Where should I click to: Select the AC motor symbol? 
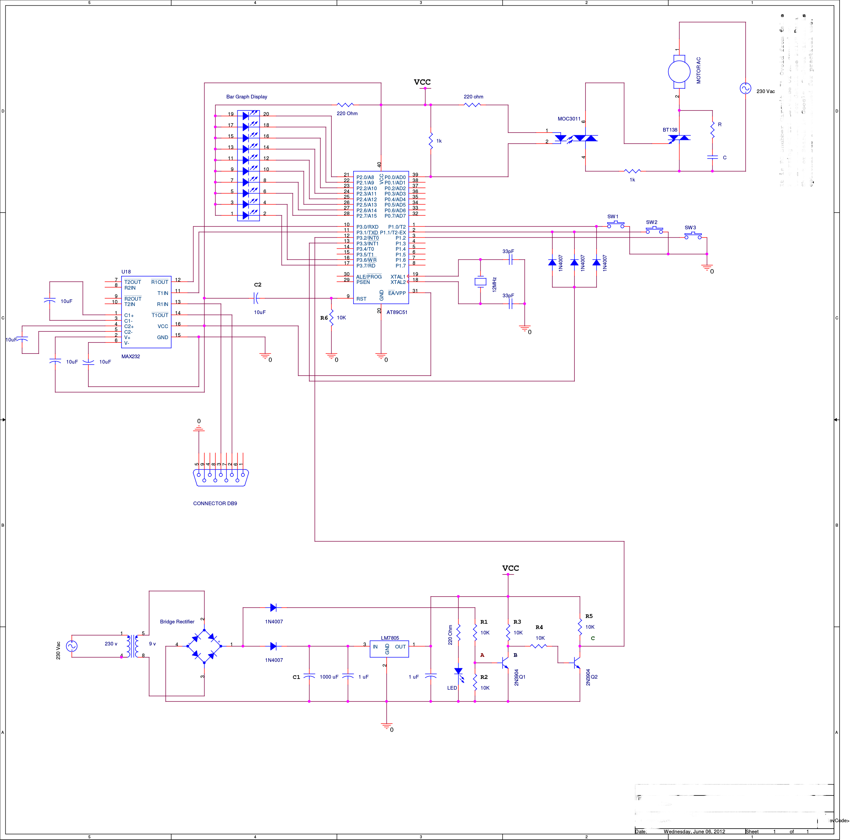pyautogui.click(x=679, y=71)
